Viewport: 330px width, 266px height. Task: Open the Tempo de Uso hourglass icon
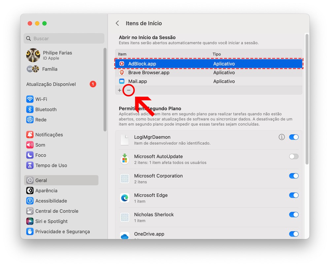(x=30, y=165)
